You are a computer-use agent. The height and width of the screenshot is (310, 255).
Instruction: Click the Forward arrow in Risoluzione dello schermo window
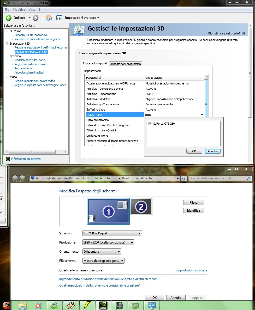pos(22,178)
